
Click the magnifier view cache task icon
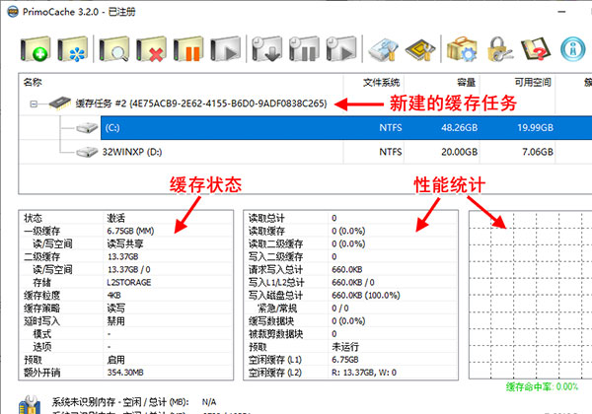coord(117,49)
